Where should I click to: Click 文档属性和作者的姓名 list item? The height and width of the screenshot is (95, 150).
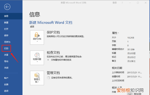point(61,60)
